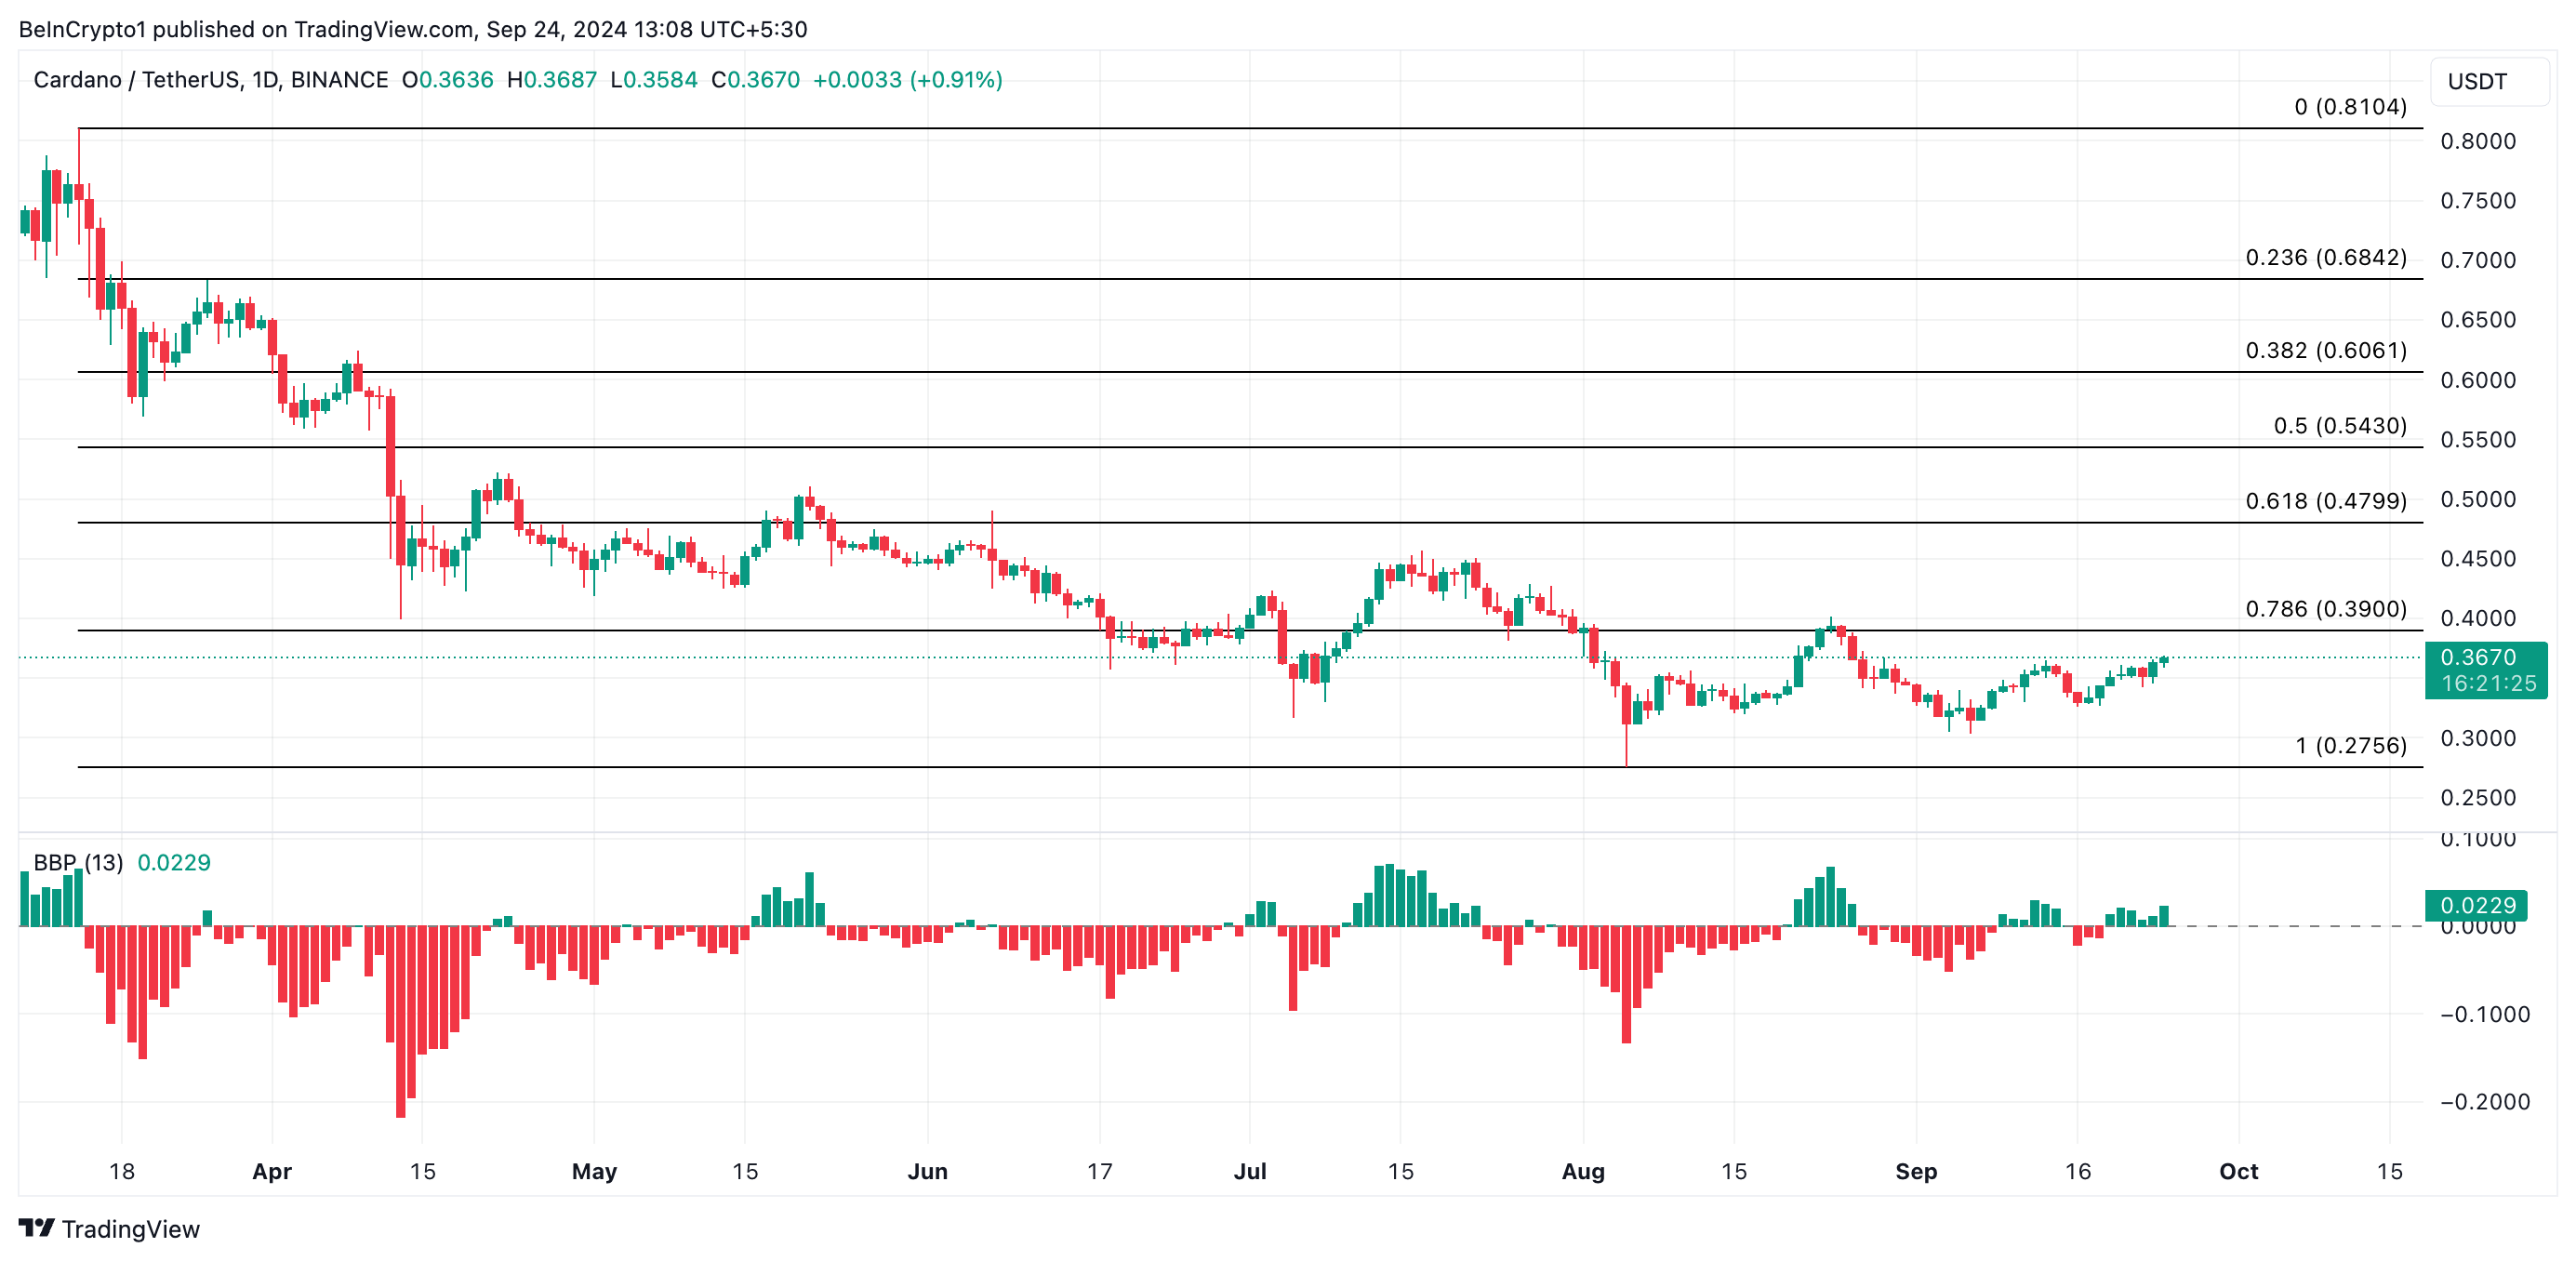Click the 0.382 (0.6061) retracement label

click(x=2325, y=351)
